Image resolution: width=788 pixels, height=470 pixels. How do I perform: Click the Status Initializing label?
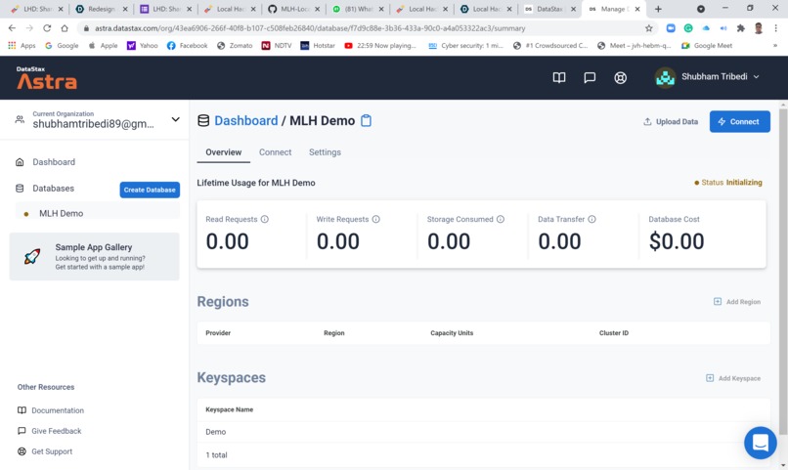(728, 183)
